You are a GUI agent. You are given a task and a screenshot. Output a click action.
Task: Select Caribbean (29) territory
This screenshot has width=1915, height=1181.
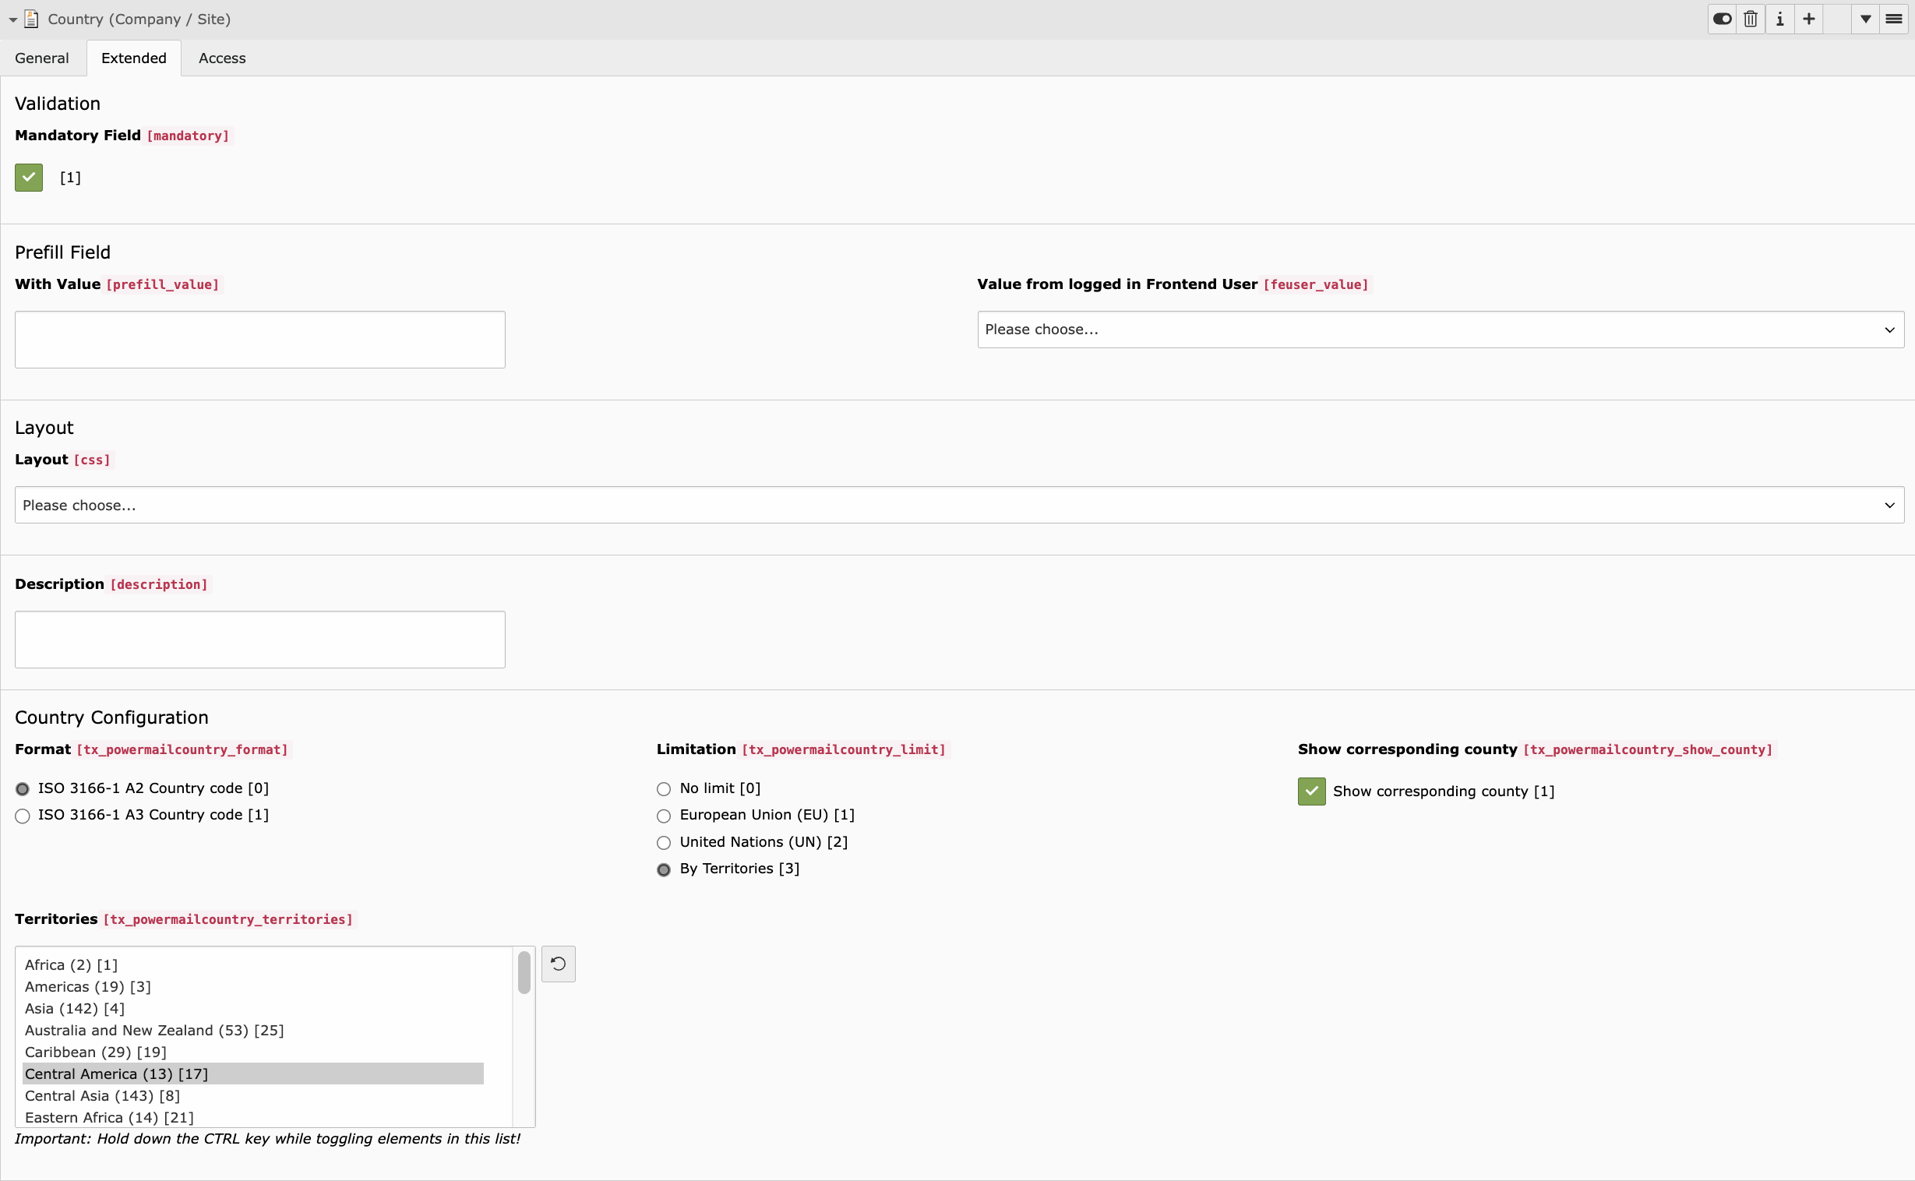coord(95,1052)
